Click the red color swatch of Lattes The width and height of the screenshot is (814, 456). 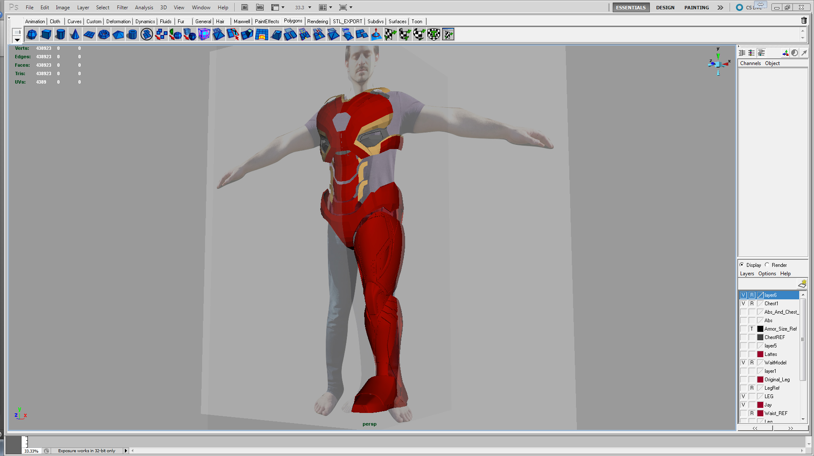tap(760, 354)
